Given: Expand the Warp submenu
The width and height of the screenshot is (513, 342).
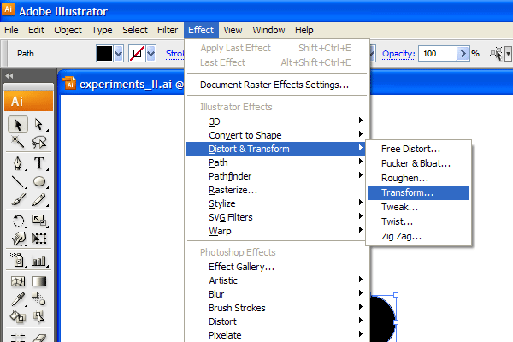Looking at the screenshot, I should (x=277, y=231).
